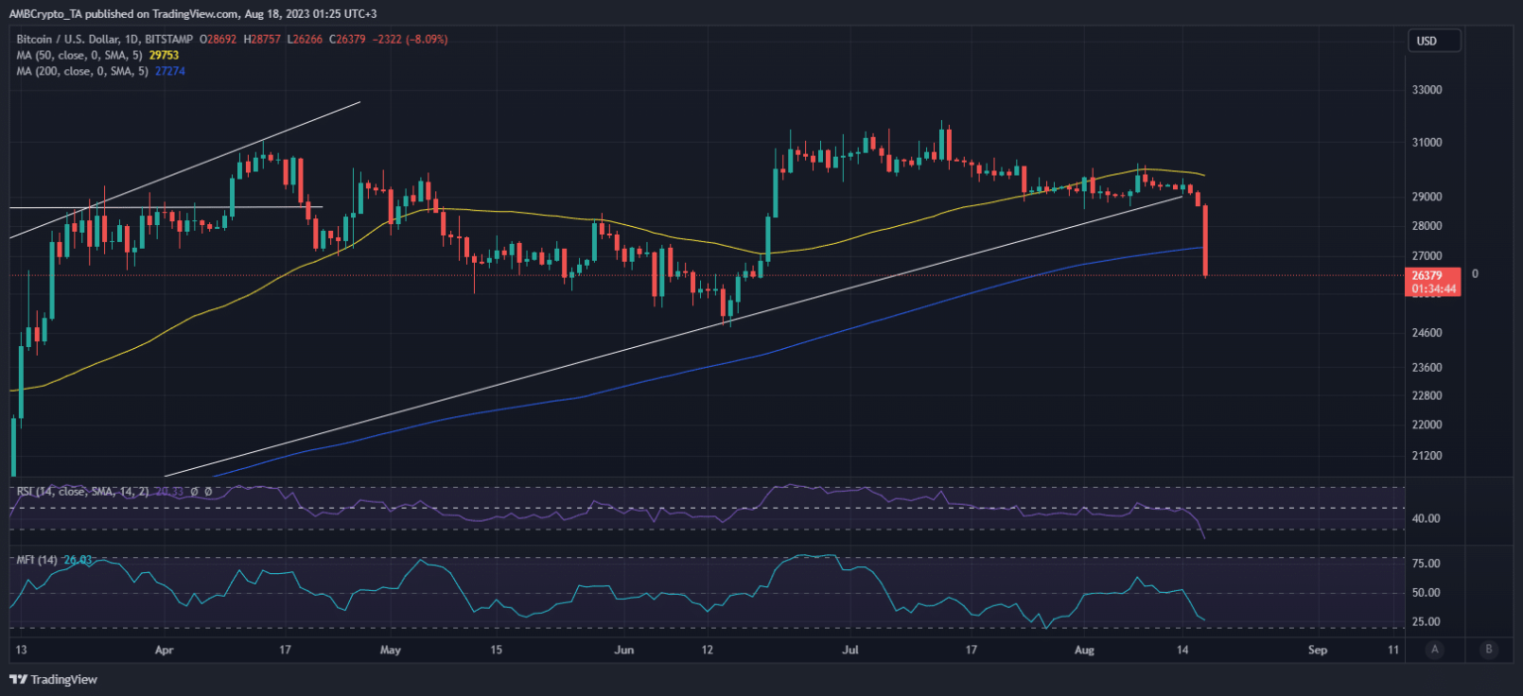Select the circular "A" pane button
This screenshot has height=696, width=1523.
coord(1435,648)
